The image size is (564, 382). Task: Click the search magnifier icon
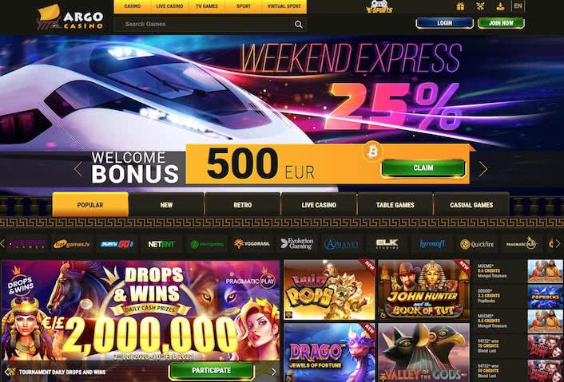click(299, 24)
